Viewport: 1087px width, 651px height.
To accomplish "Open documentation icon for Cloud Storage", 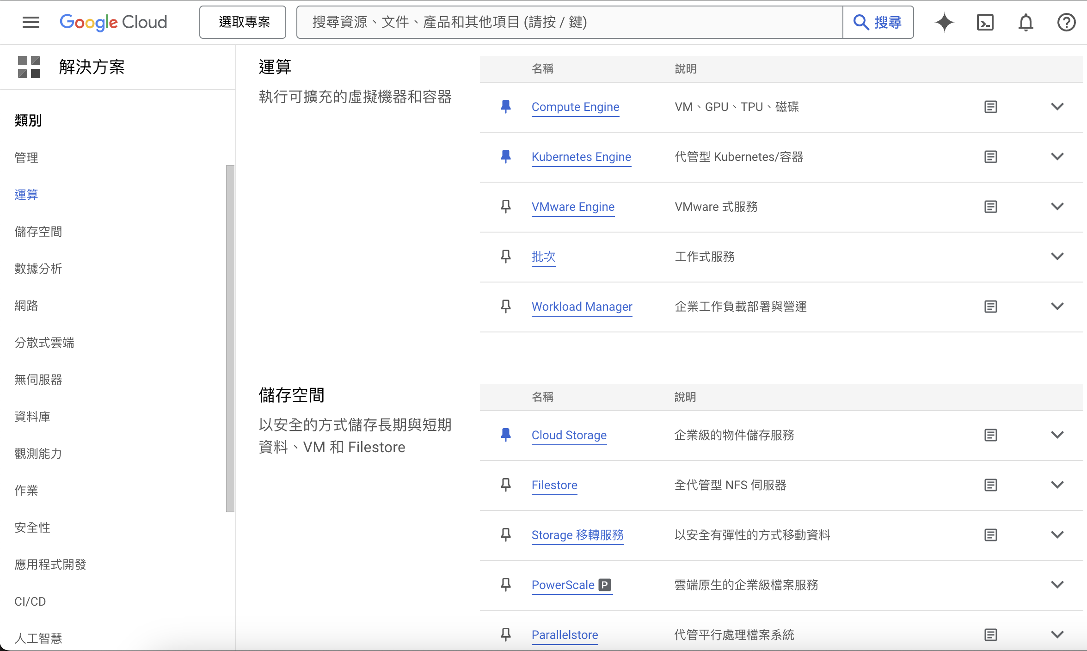I will [x=991, y=435].
